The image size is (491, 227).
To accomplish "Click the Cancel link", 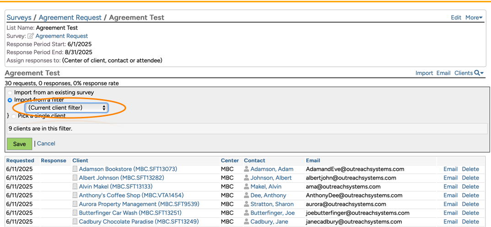I will [x=46, y=143].
